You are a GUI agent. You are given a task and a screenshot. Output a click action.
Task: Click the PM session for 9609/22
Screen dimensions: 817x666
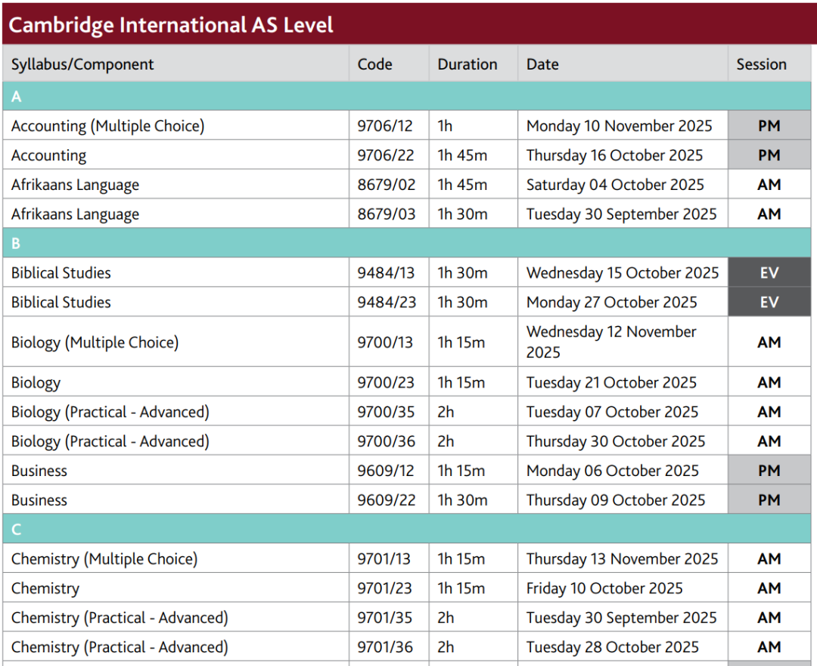[x=769, y=500]
